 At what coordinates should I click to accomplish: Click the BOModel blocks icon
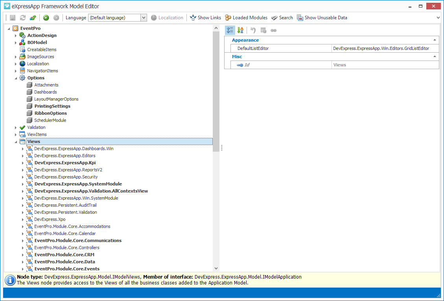coord(22,42)
